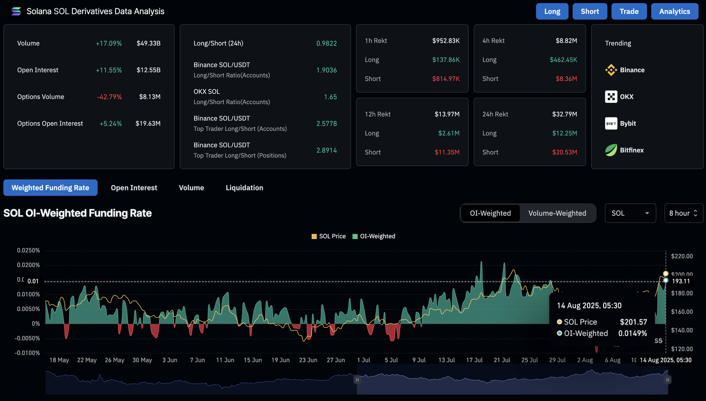Click the Bybit logo icon

(611, 123)
